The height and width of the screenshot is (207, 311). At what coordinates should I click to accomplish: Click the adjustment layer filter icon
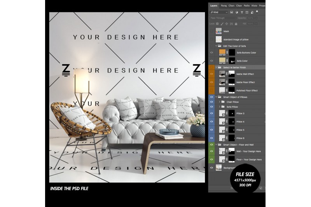click(236, 12)
